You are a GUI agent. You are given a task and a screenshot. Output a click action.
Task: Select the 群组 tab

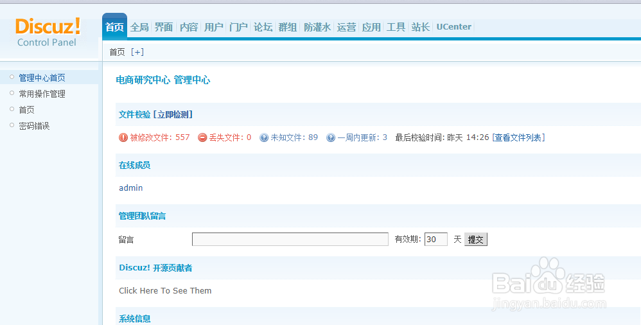coord(287,27)
